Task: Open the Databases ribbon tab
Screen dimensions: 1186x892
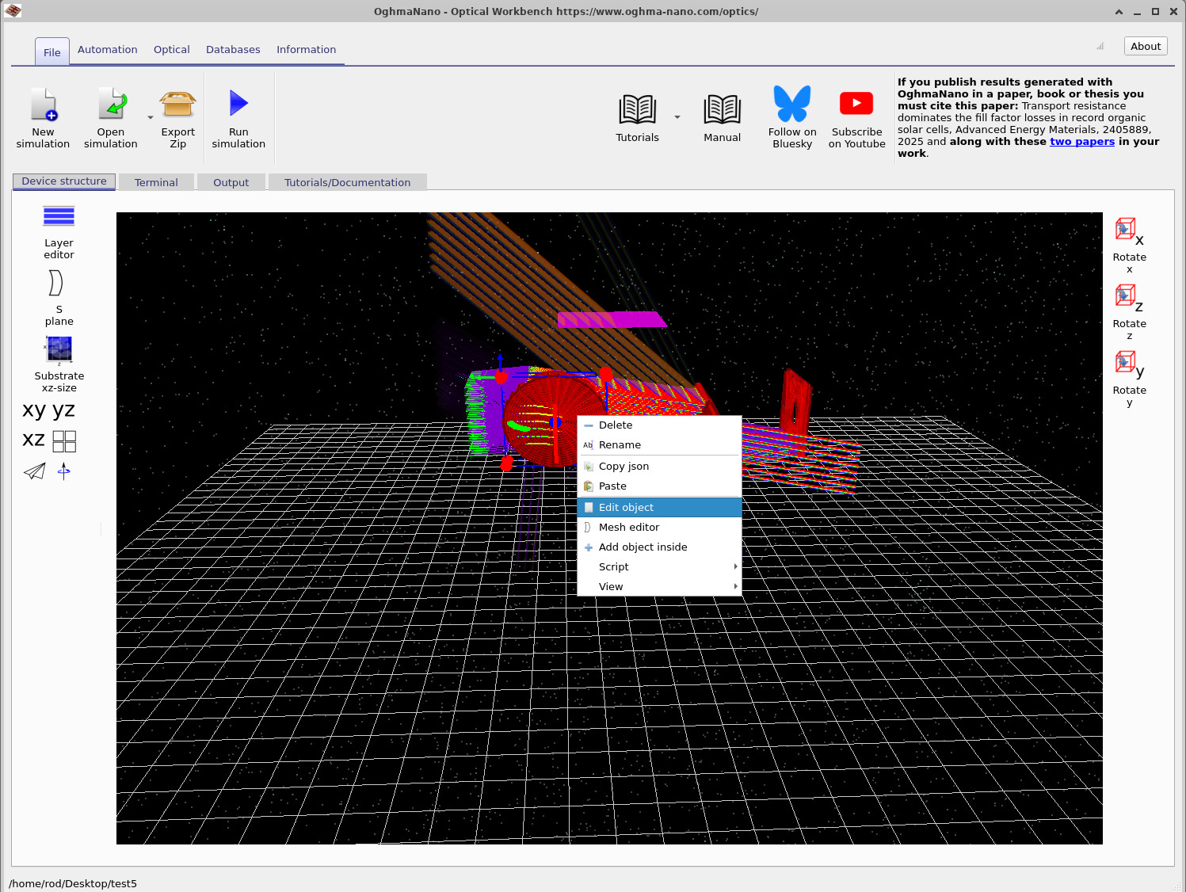Action: [x=233, y=49]
